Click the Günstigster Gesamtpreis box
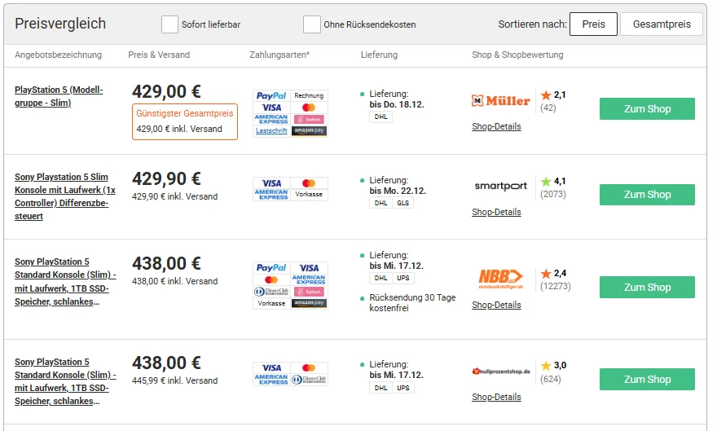The height and width of the screenshot is (431, 717). click(x=185, y=121)
